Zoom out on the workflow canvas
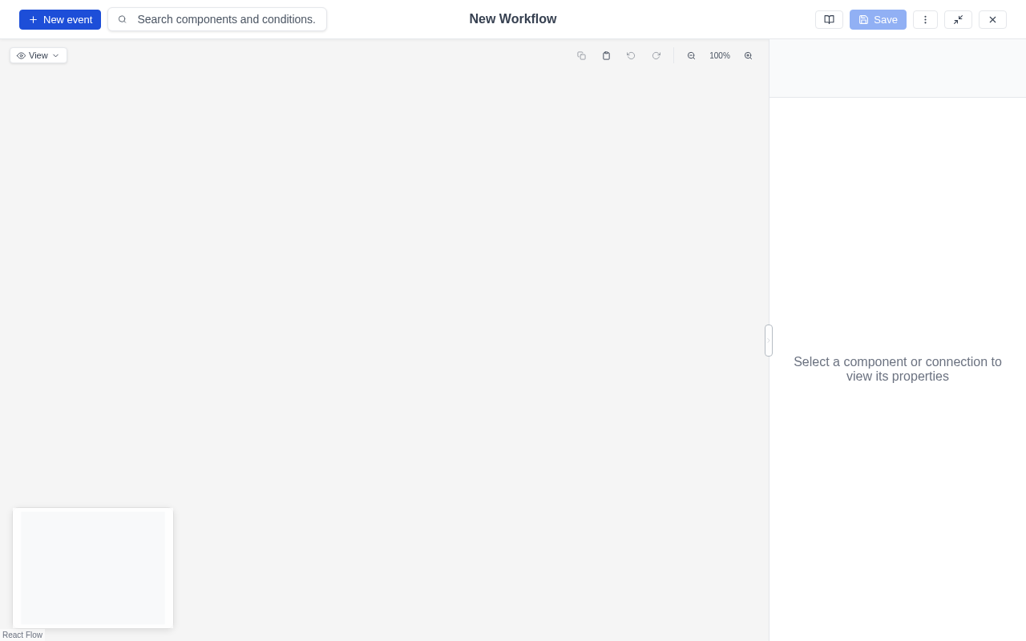 coord(691,55)
